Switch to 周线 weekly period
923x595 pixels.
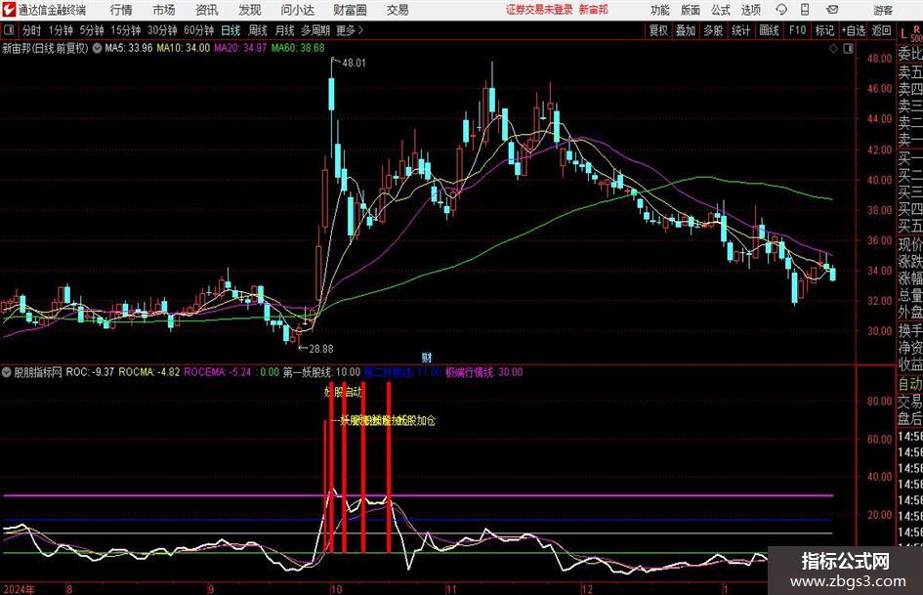pos(258,30)
